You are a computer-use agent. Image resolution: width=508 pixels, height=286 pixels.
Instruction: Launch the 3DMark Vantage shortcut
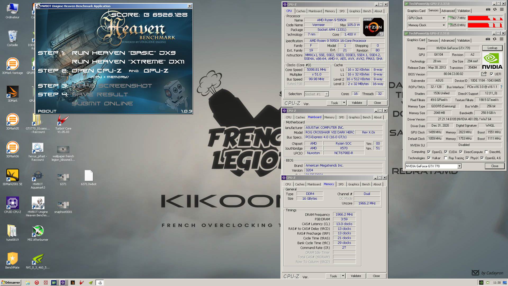(12, 66)
